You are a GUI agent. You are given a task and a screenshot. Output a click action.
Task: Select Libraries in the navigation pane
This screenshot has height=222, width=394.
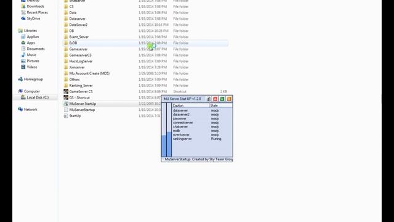click(x=30, y=31)
